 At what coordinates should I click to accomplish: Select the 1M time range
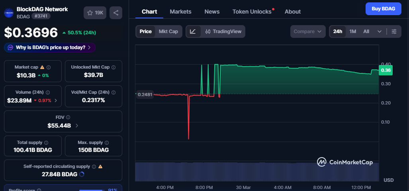click(353, 32)
